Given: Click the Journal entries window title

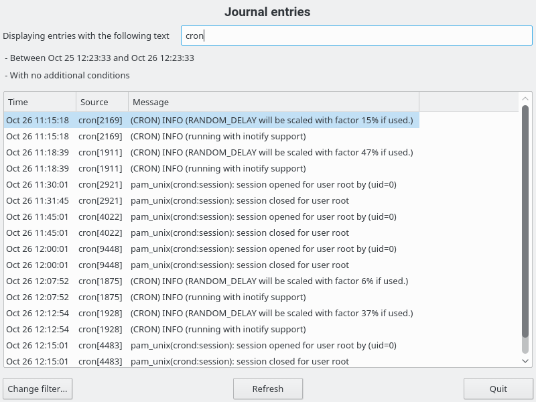Looking at the screenshot, I should tap(268, 12).
